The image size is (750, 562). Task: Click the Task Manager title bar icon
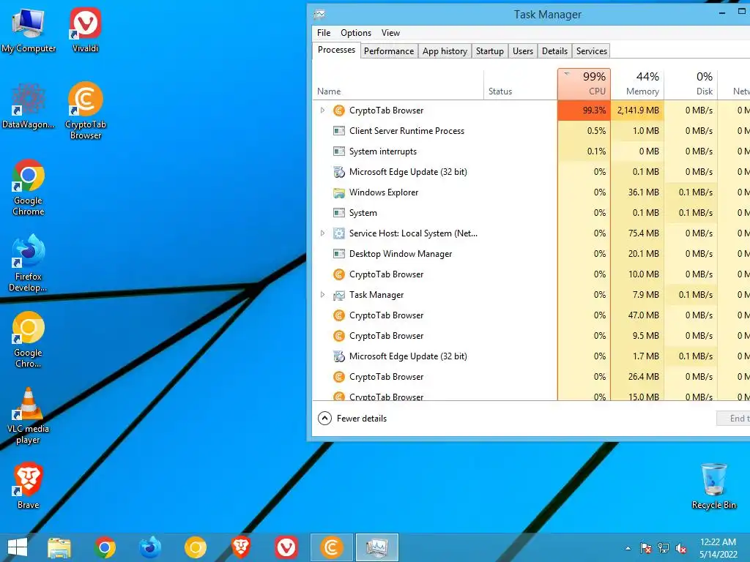[319, 15]
